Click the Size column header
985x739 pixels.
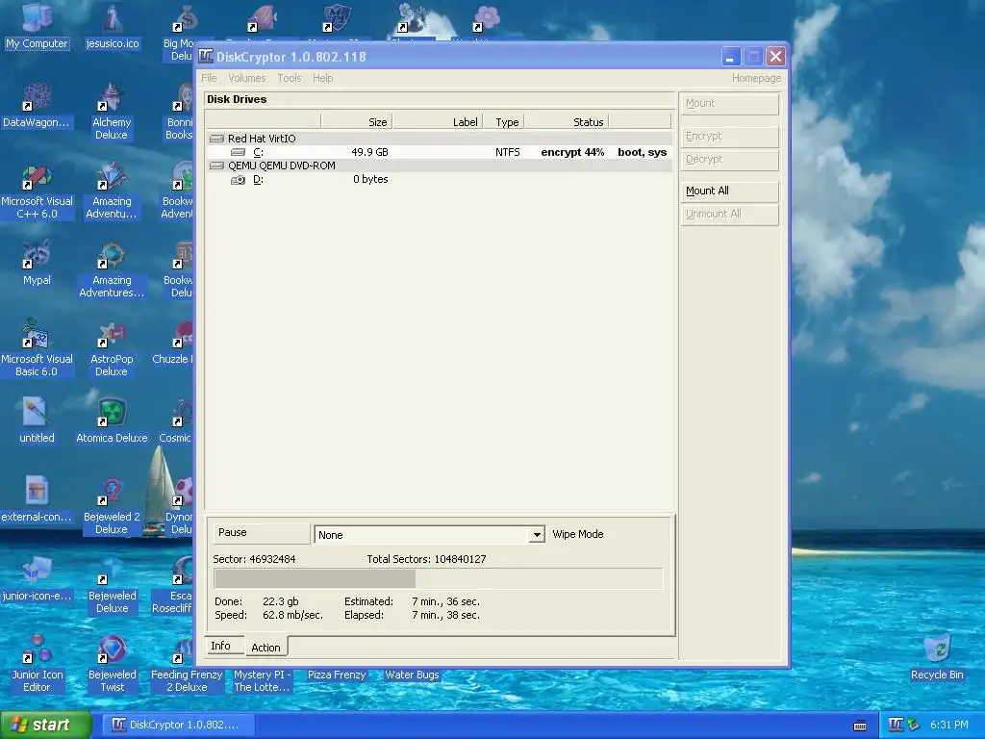coord(357,122)
